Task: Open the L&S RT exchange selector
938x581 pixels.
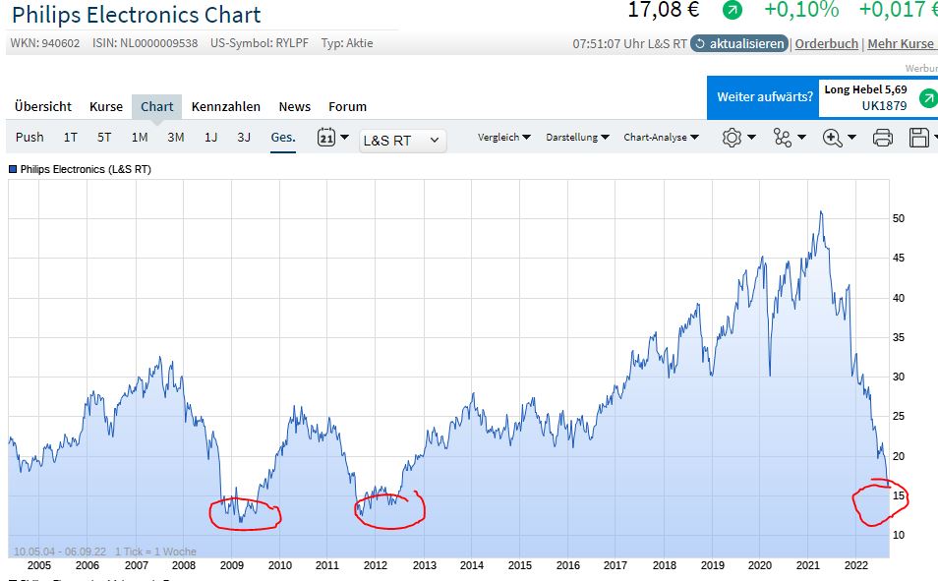Action: [403, 138]
